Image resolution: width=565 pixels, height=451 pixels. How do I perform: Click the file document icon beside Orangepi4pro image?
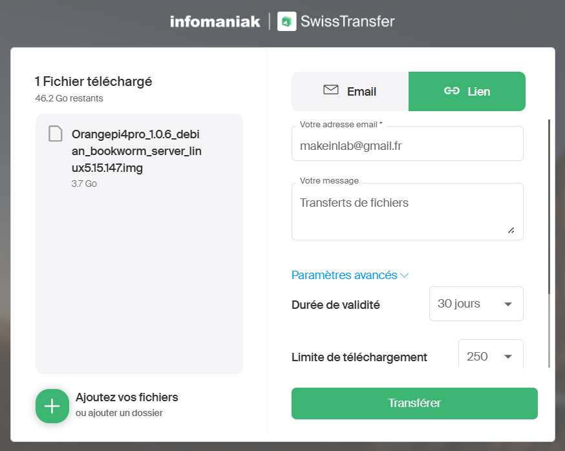tap(56, 134)
